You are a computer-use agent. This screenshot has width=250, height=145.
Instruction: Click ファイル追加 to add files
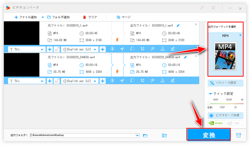click(26, 17)
